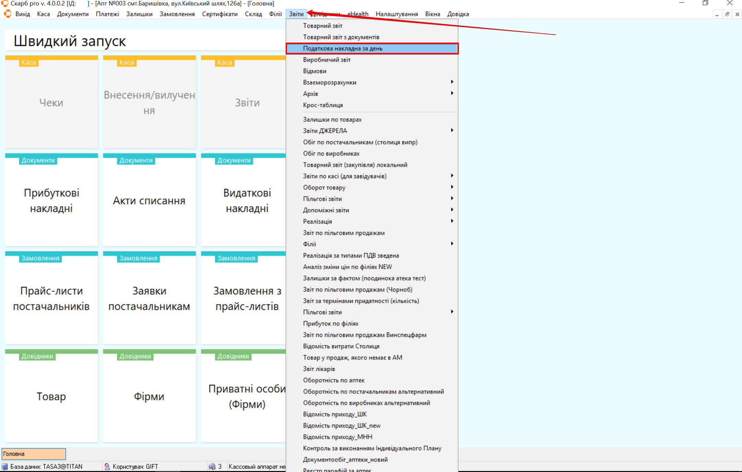Choose Товарний звіт з документів
Screen dimensions: 742x472
coord(341,37)
